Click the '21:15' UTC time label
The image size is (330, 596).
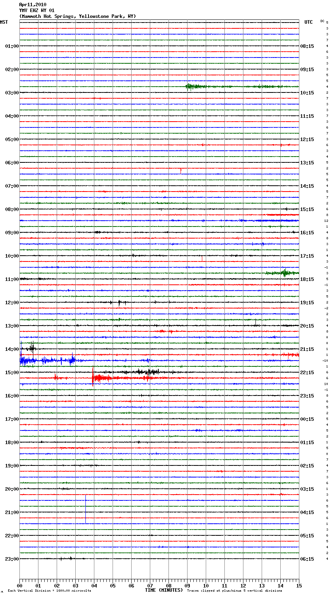point(307,349)
